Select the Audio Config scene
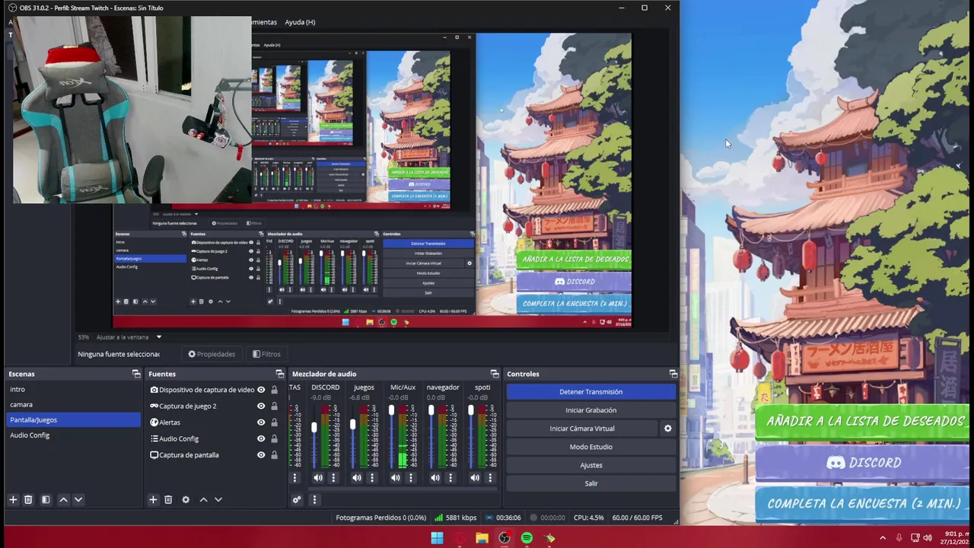 (x=73, y=435)
